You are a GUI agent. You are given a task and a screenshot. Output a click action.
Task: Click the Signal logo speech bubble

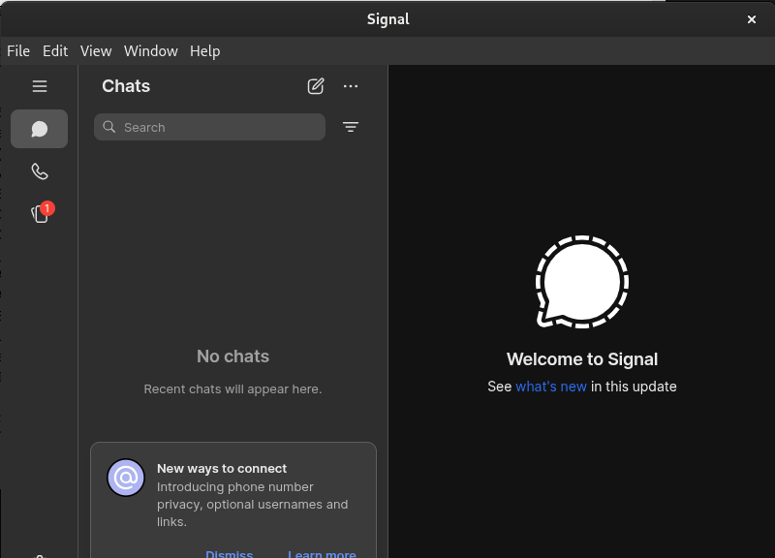(582, 282)
